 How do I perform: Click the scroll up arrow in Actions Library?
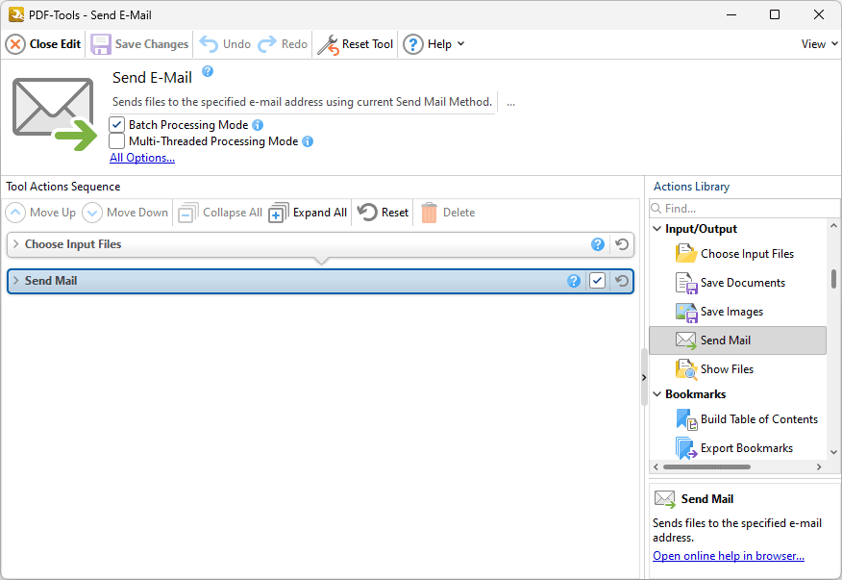(x=833, y=226)
